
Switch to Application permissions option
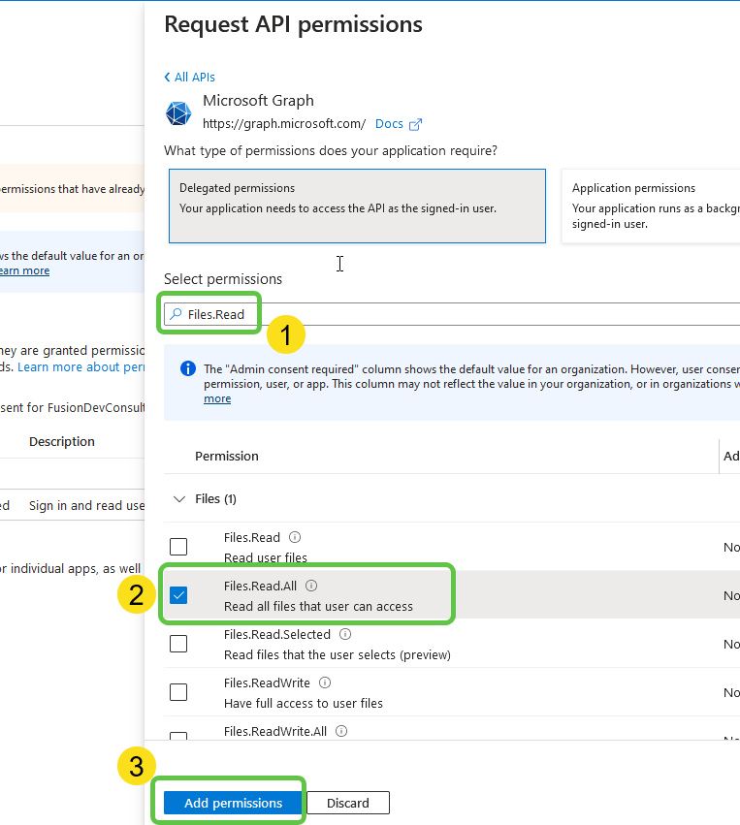[x=650, y=206]
